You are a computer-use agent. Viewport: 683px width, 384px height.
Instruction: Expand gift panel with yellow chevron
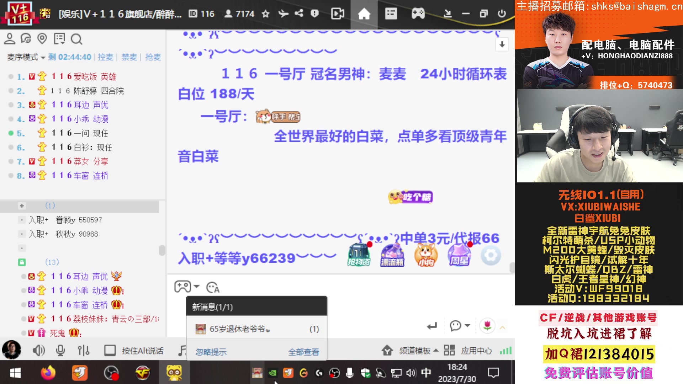coord(502,327)
